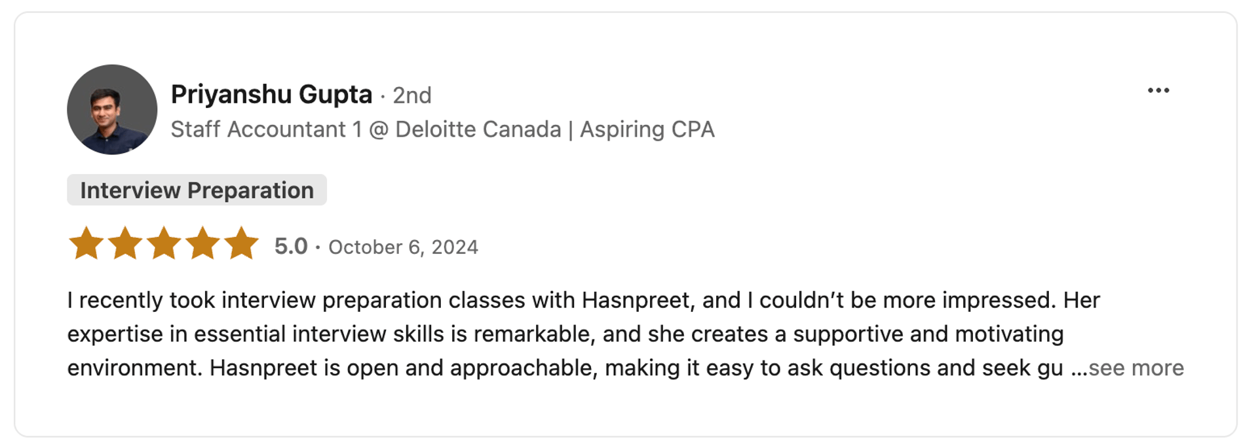
Task: Open the Priyanshu Gupta name link
Action: (271, 95)
